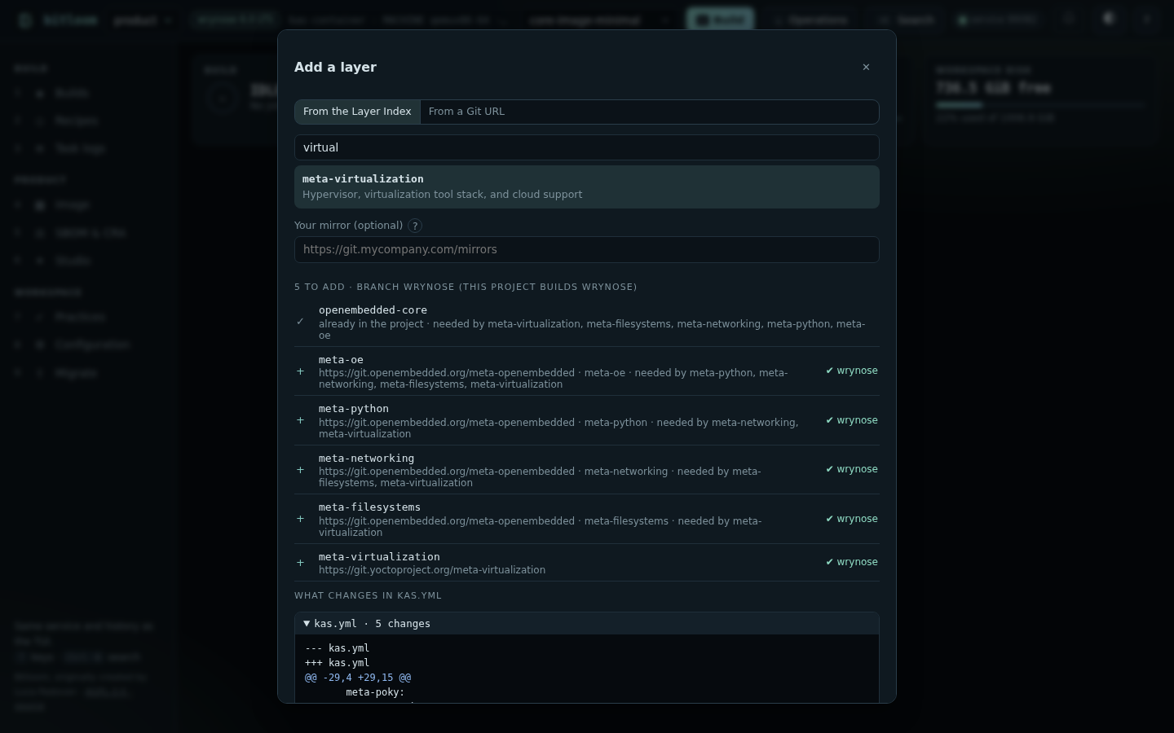Screen dimensions: 1174x733
Task: Click the wrynose badge on the meta-python row
Action: coord(851,420)
